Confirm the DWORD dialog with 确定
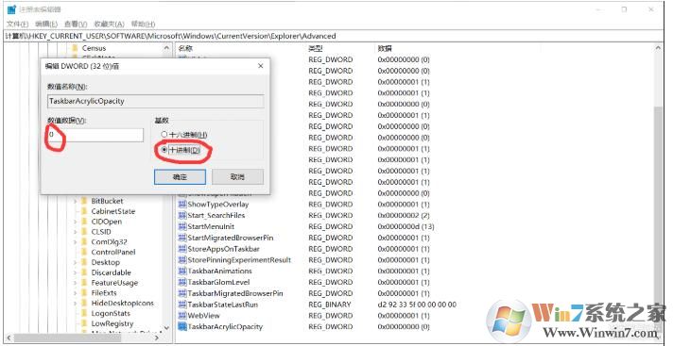This screenshot has height=346, width=673. (x=180, y=177)
